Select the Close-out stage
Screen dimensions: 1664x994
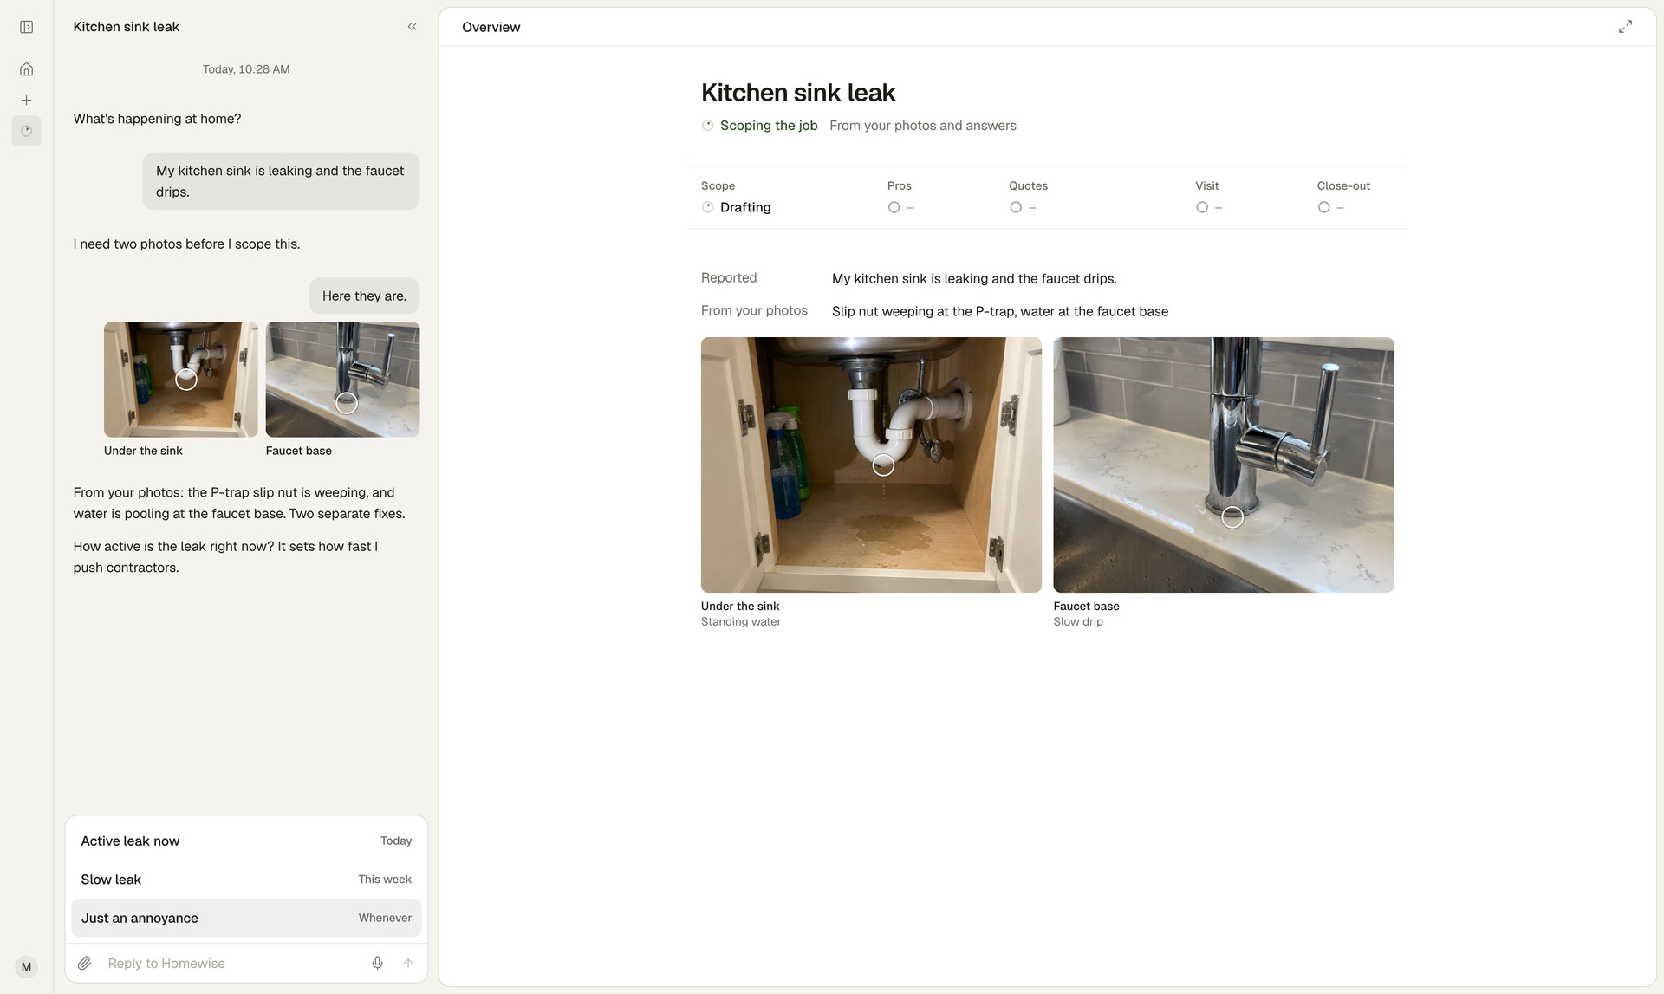point(1343,198)
